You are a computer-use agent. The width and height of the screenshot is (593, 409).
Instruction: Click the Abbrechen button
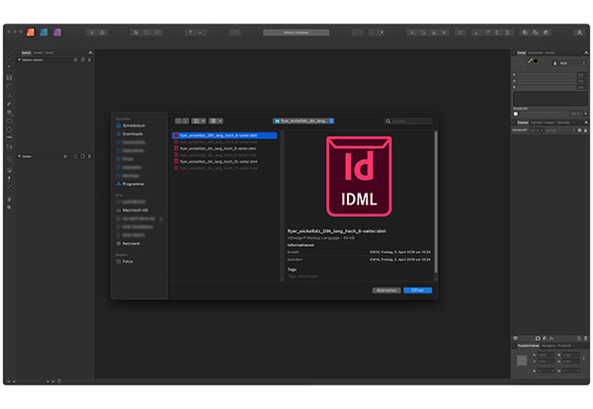point(386,290)
